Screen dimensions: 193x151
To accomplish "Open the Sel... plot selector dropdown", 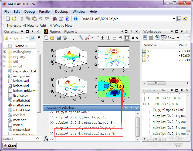I will (x=178, y=38).
